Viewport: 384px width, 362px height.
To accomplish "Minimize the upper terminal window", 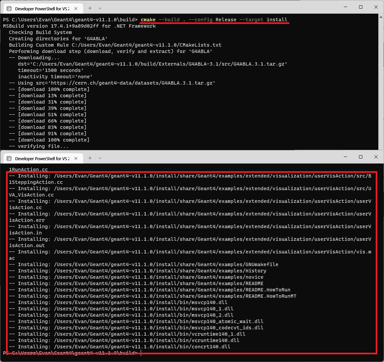I will pyautogui.click(x=345, y=7).
